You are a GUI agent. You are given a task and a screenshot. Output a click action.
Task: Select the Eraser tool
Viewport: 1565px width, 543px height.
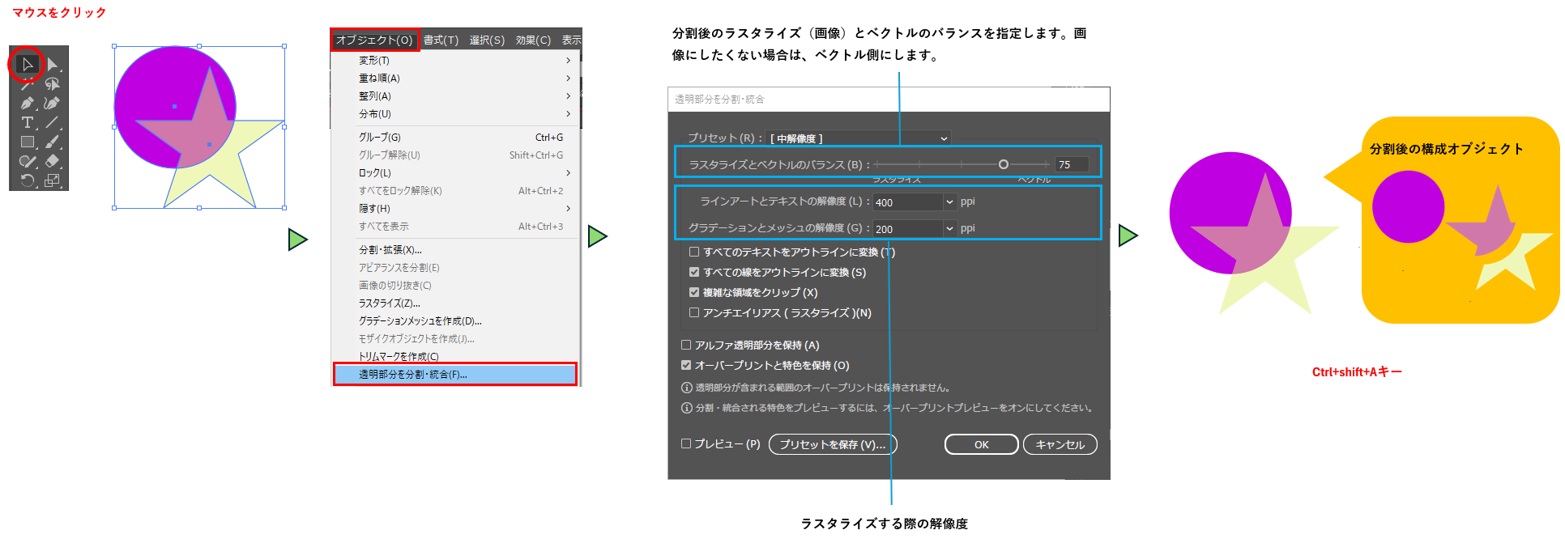coord(53,162)
